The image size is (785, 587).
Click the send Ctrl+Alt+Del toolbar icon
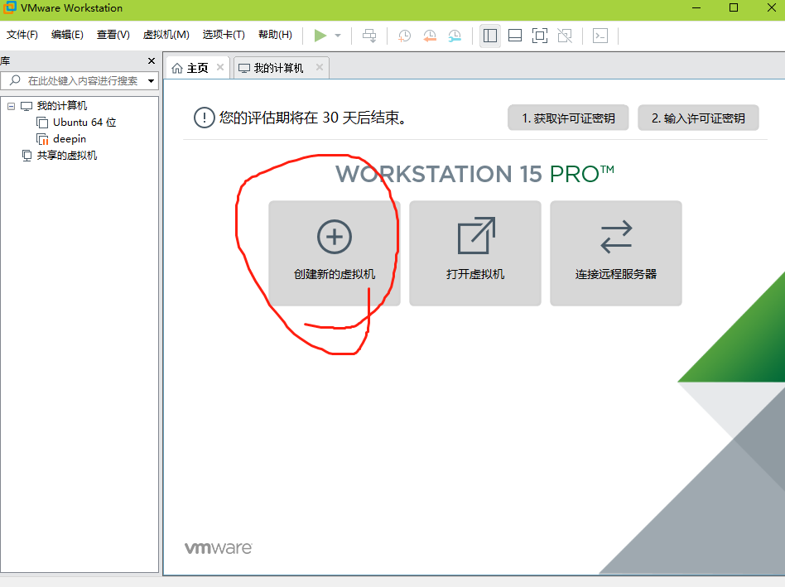click(x=369, y=36)
